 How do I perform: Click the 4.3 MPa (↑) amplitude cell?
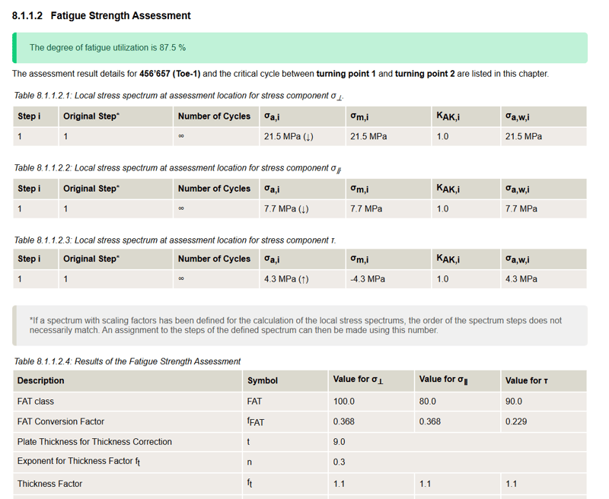coord(285,279)
